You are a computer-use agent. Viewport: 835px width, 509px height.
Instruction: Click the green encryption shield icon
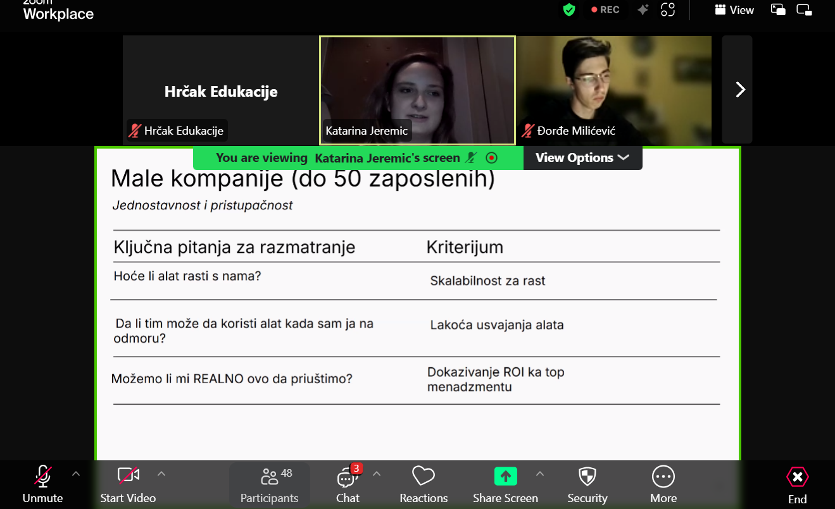[569, 10]
